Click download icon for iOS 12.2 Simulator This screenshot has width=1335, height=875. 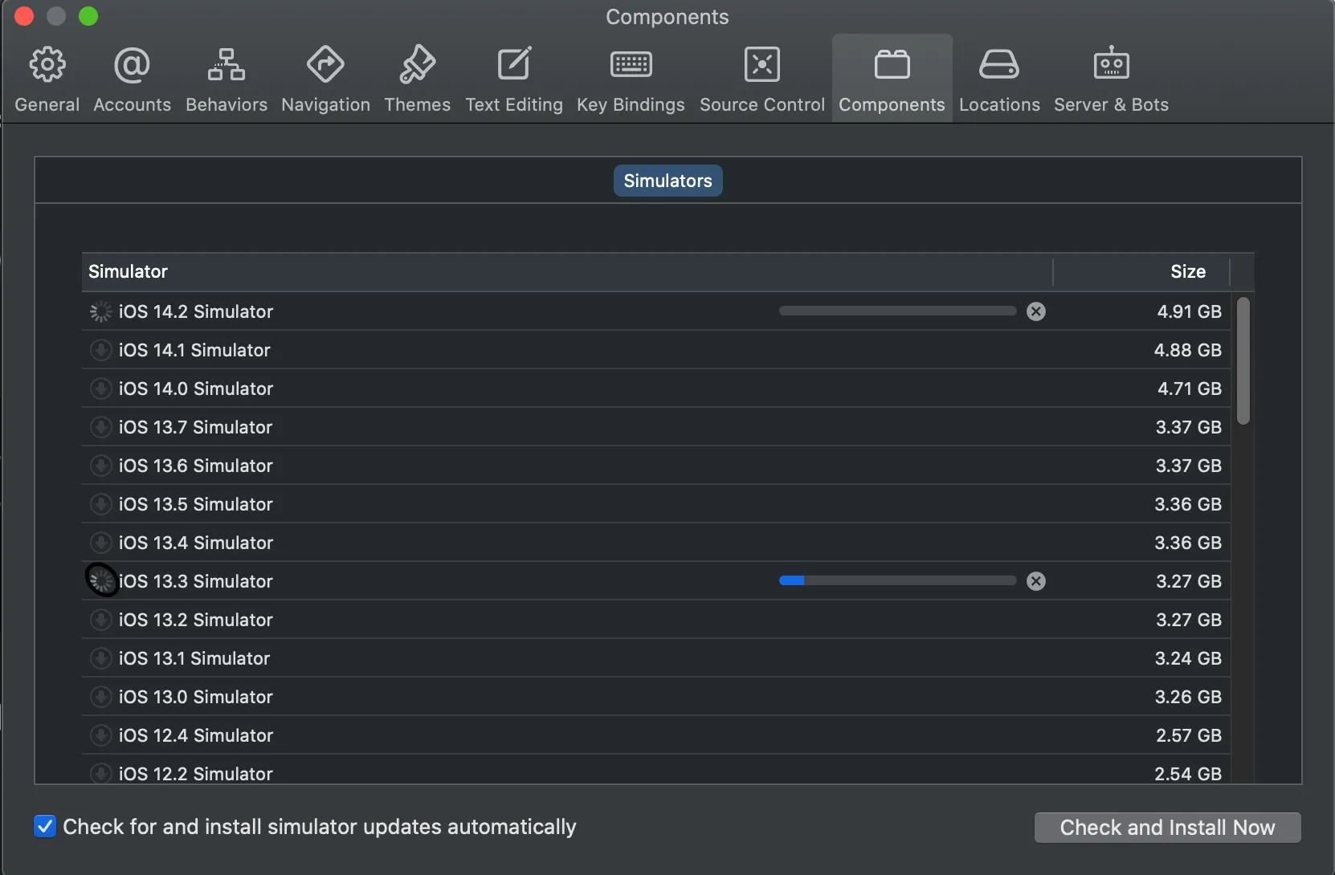(100, 774)
